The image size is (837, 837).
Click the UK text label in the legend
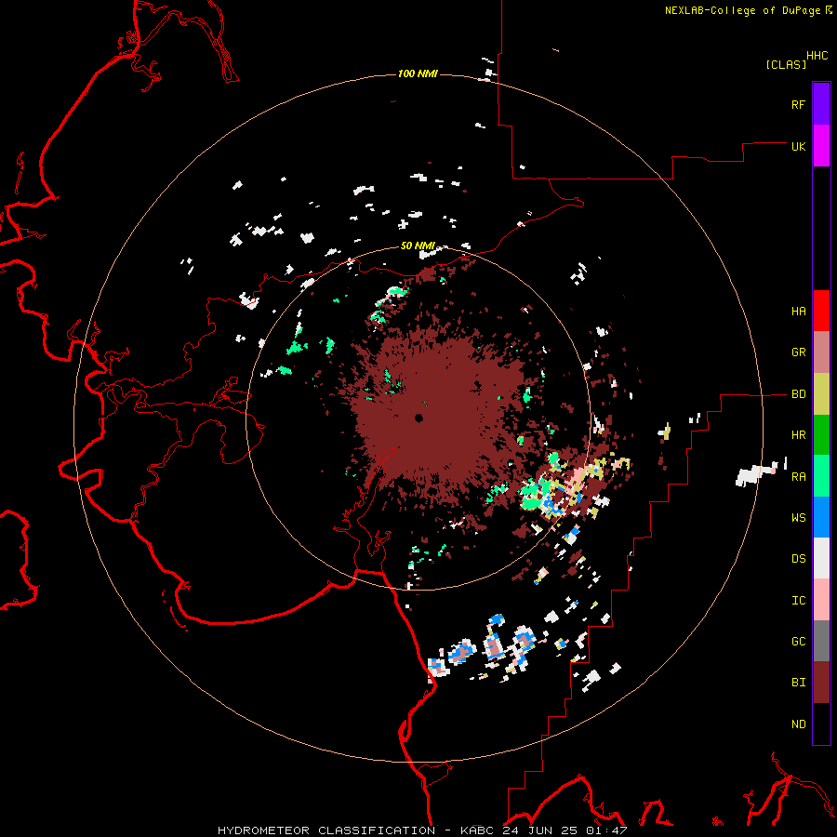[x=799, y=147]
